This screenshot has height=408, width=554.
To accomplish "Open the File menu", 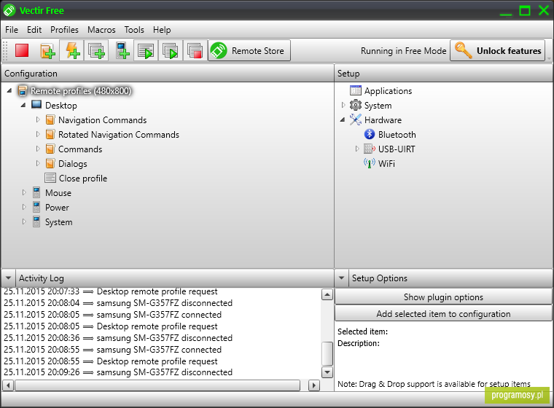I will [x=12, y=30].
